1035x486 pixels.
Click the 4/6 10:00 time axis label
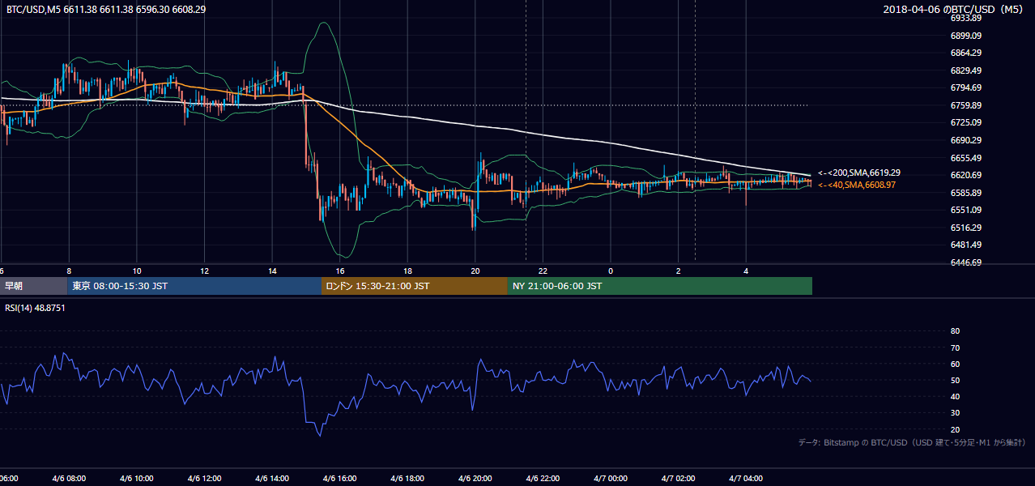pos(137,479)
